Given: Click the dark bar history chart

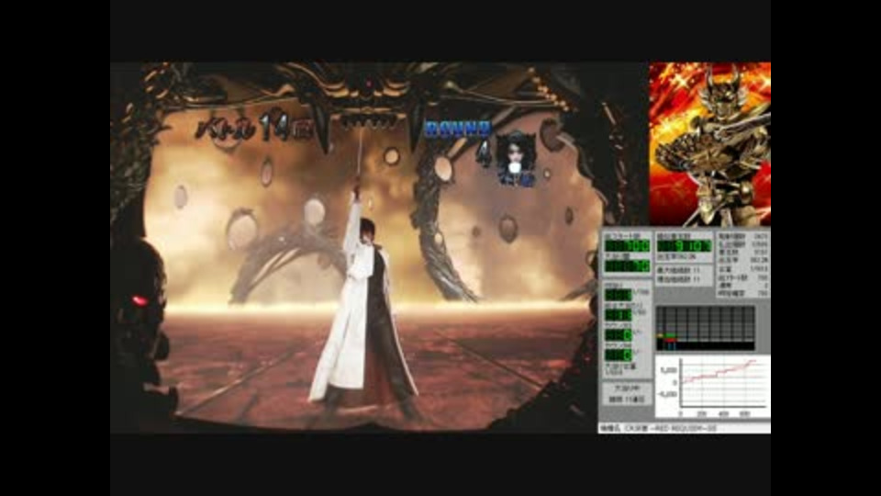Looking at the screenshot, I should pos(706,329).
